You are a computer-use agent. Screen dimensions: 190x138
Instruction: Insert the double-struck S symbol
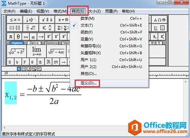tap(33, 62)
